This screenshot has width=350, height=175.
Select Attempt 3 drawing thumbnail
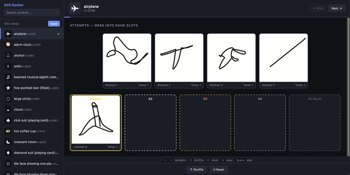(x=231, y=61)
